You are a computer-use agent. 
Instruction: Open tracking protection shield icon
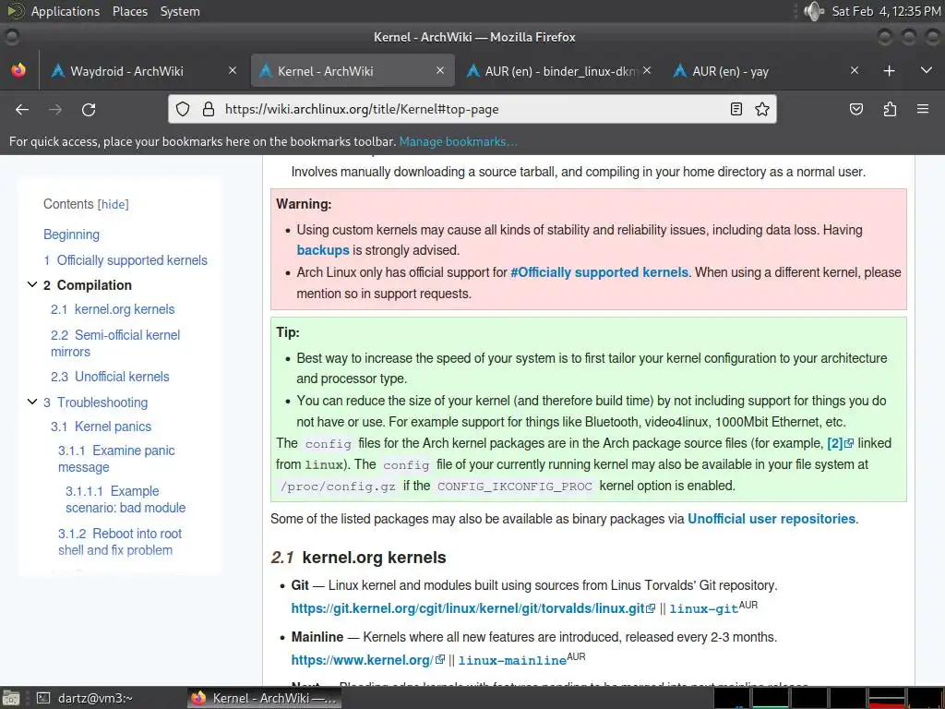pyautogui.click(x=183, y=109)
